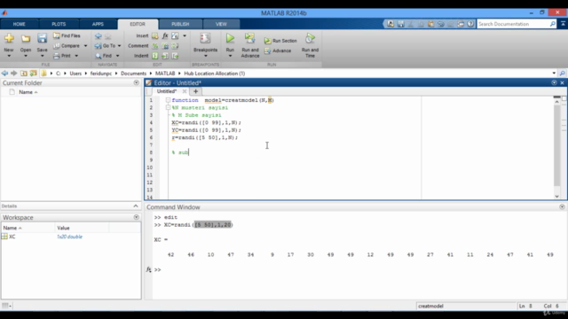
Task: Open Workspace panel actions menu
Action: (x=136, y=217)
